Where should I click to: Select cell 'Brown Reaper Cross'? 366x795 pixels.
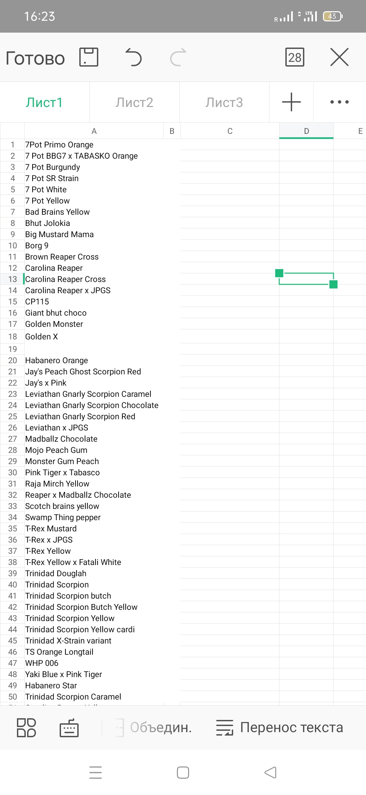coord(94,257)
